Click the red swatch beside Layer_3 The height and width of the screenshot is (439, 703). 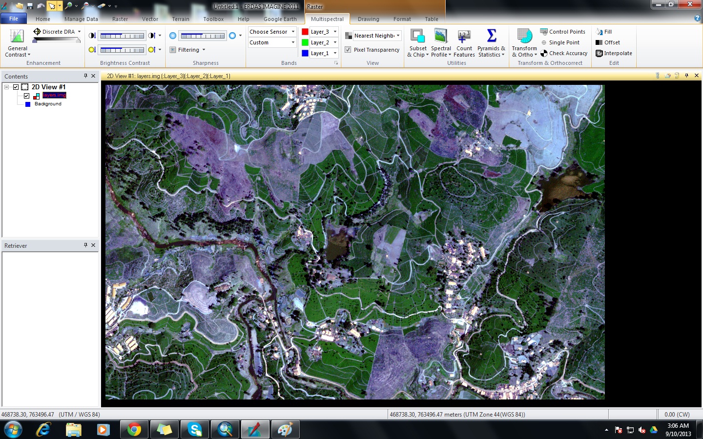[x=305, y=31]
